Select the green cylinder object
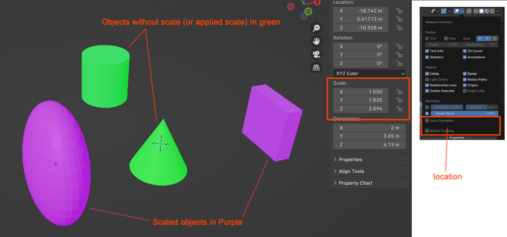The image size is (507, 237). [106, 77]
